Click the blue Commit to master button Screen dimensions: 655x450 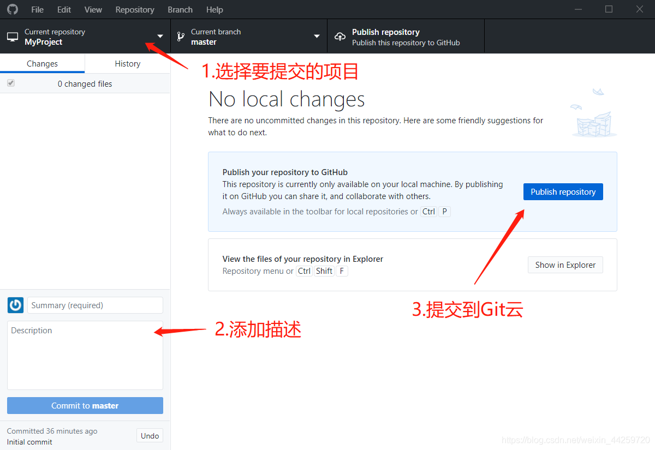click(x=85, y=405)
